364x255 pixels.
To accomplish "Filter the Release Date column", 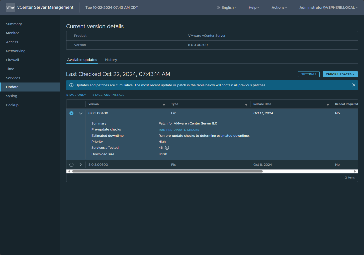I will click(328, 105).
